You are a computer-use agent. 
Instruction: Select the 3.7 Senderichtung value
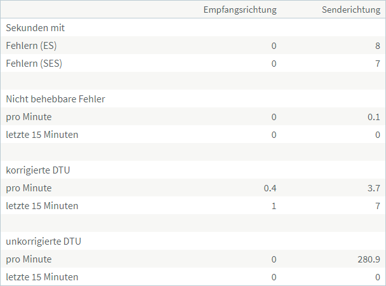click(373, 188)
